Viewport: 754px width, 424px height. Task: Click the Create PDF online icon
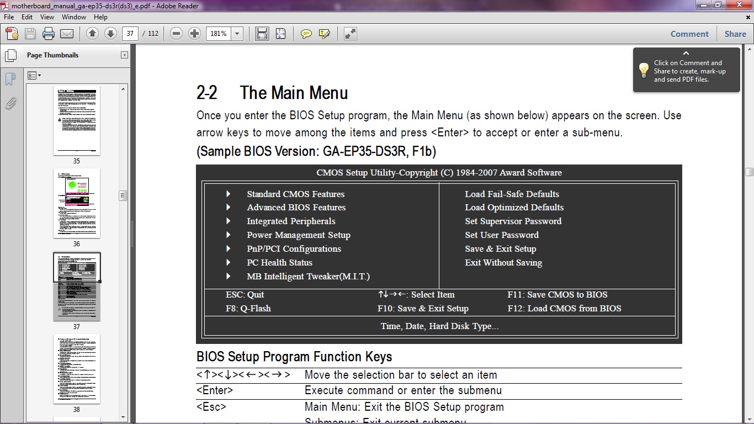click(12, 34)
